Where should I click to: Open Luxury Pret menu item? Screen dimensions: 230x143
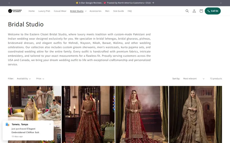point(44,11)
